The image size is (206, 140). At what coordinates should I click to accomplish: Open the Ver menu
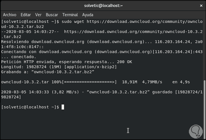(x=38, y=15)
